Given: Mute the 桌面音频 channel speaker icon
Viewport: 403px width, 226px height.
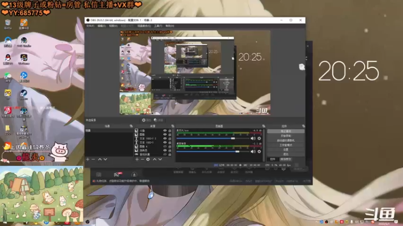Looking at the screenshot, I should tap(253, 152).
